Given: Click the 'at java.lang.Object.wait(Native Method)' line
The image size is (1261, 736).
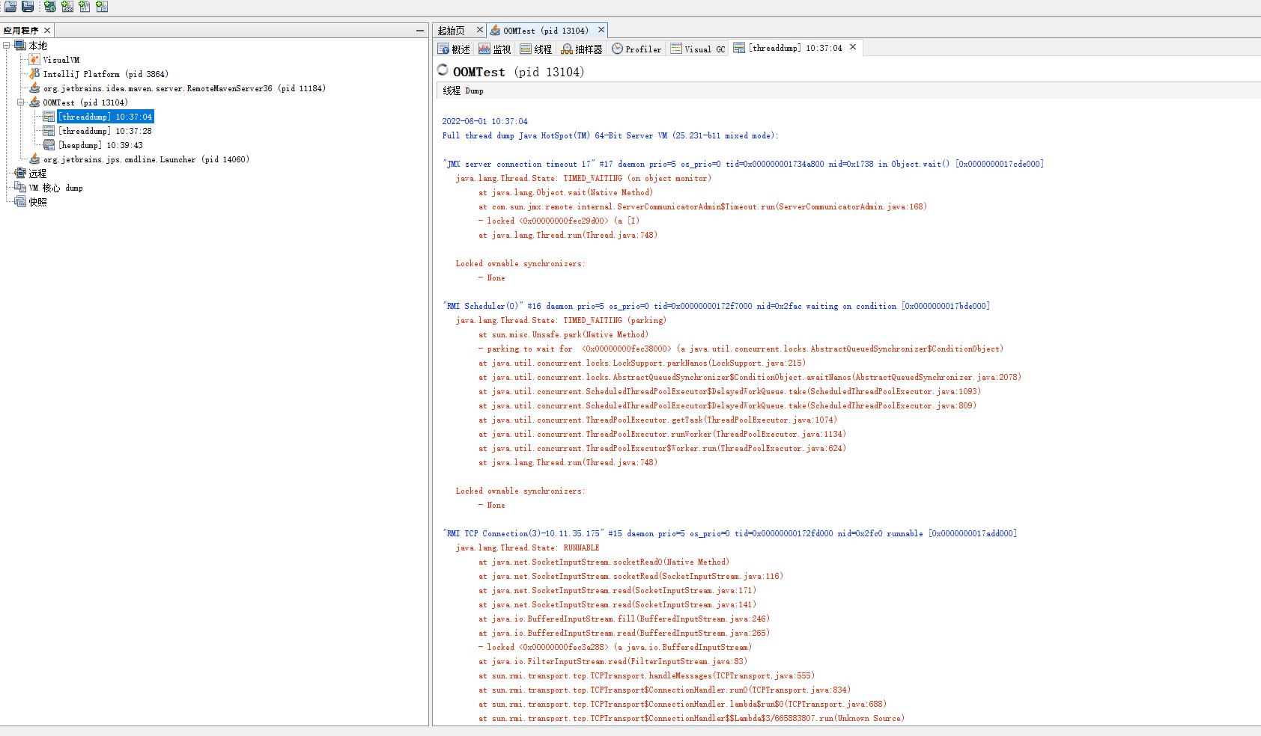Looking at the screenshot, I should tap(565, 192).
